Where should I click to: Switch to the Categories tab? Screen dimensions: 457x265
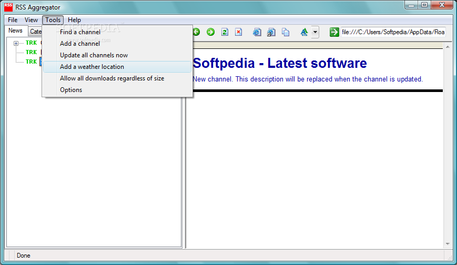pyautogui.click(x=35, y=32)
